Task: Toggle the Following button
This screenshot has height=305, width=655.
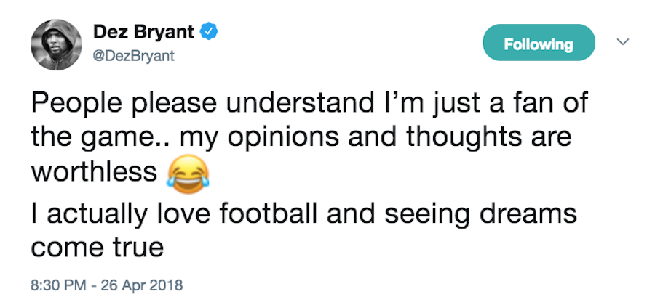Action: (x=539, y=44)
